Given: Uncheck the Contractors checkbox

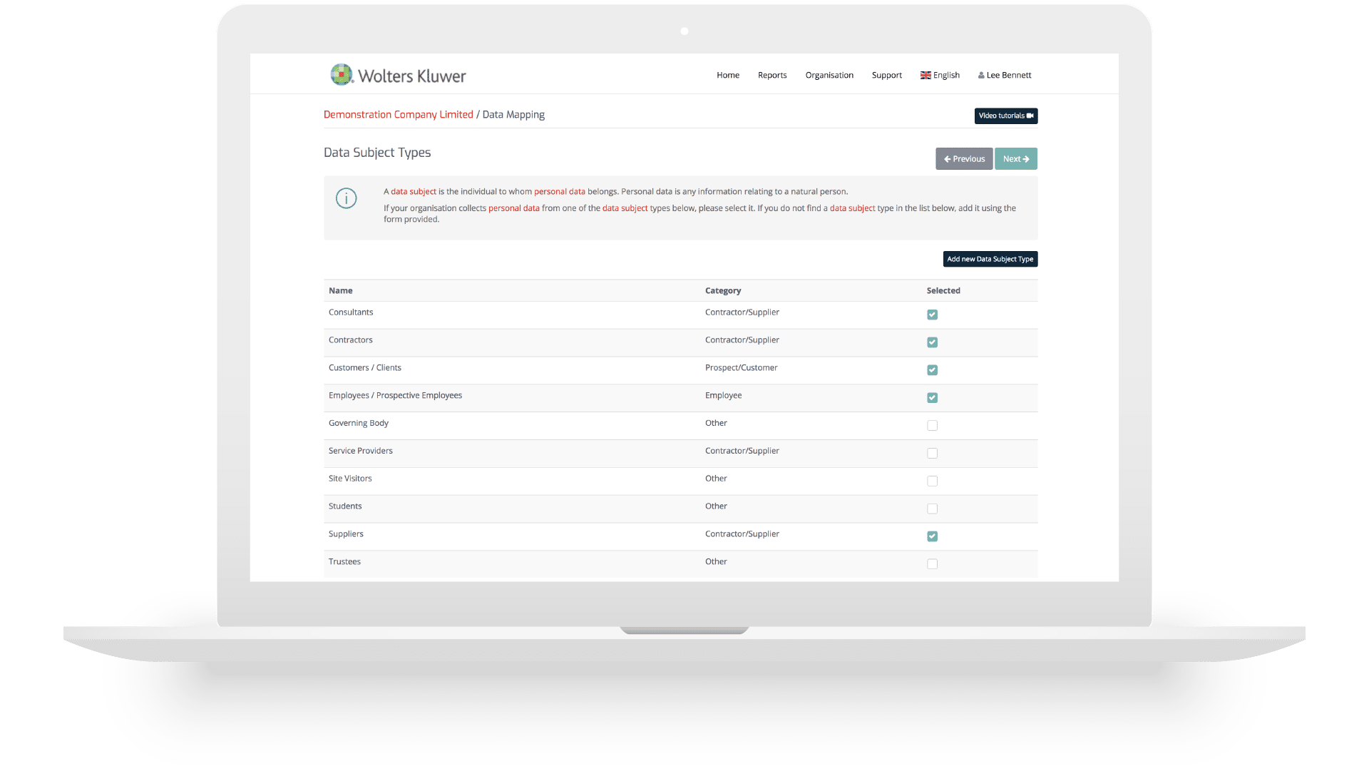Looking at the screenshot, I should click(x=932, y=342).
